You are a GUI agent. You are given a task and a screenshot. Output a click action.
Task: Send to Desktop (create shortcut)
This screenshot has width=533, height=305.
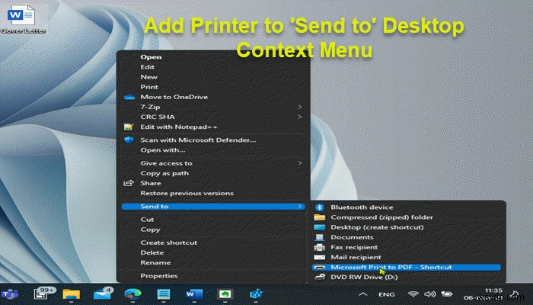pyautogui.click(x=378, y=227)
